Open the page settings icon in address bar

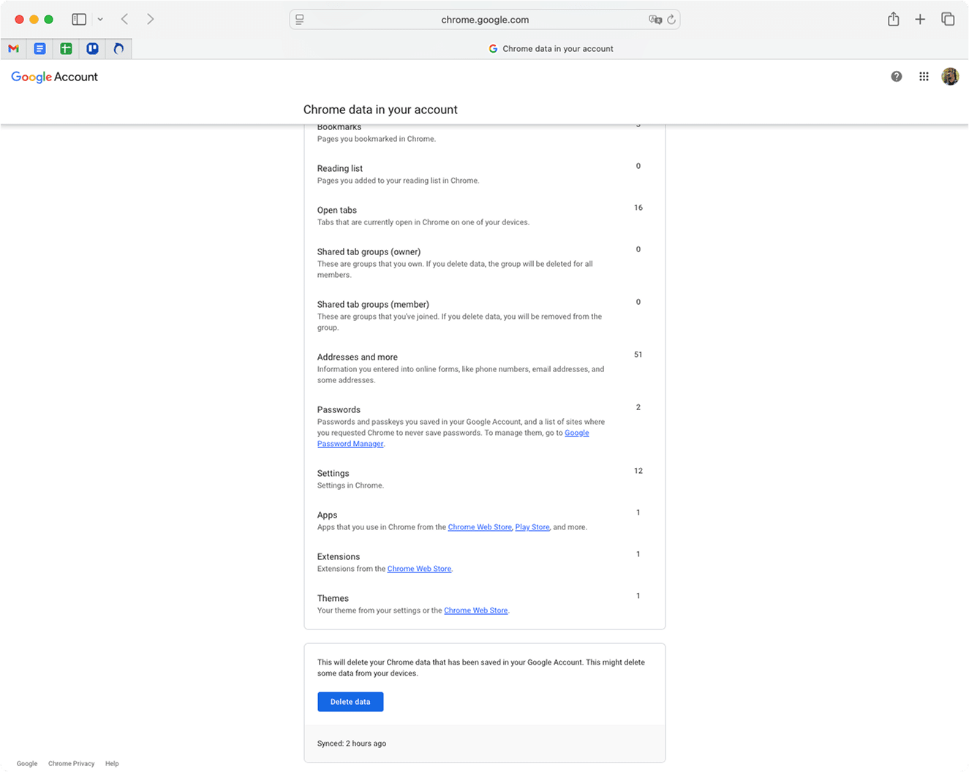click(300, 20)
